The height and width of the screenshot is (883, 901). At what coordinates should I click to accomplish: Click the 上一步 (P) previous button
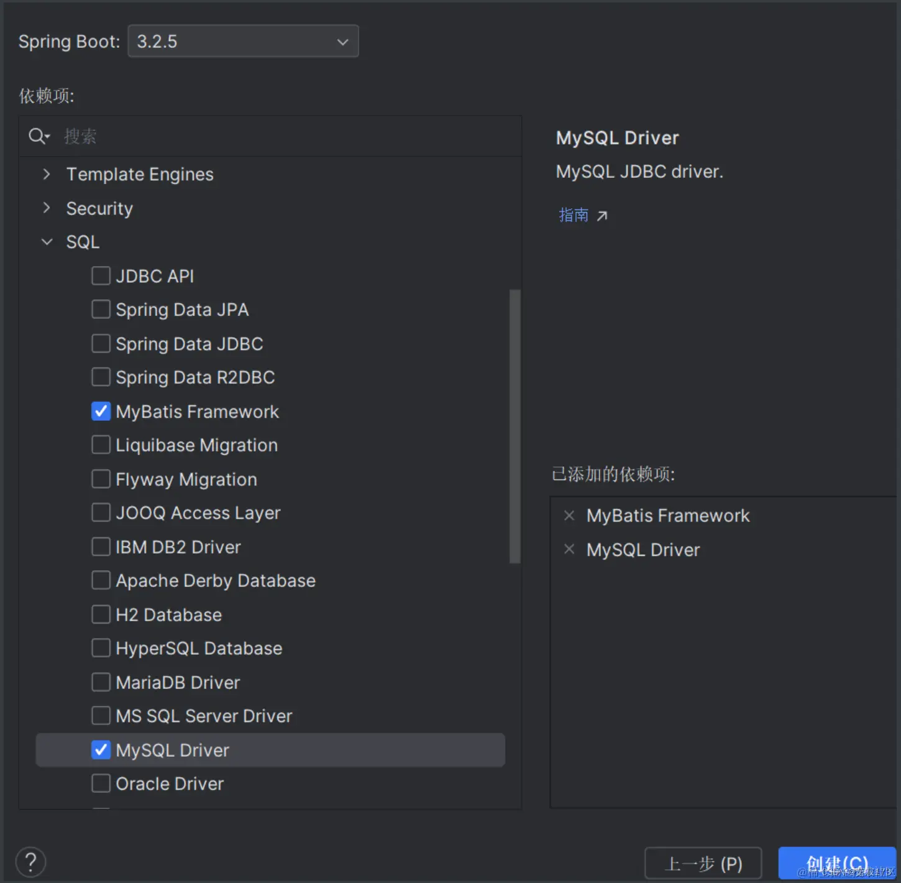[703, 863]
